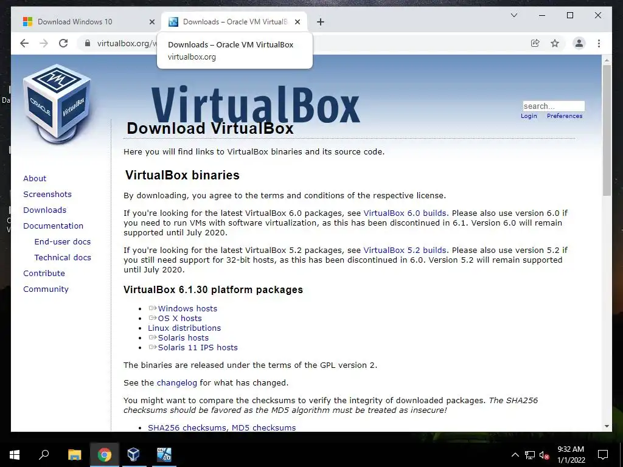Open the Windows 10 setup taskbar app
The width and height of the screenshot is (623, 467).
coord(164,455)
